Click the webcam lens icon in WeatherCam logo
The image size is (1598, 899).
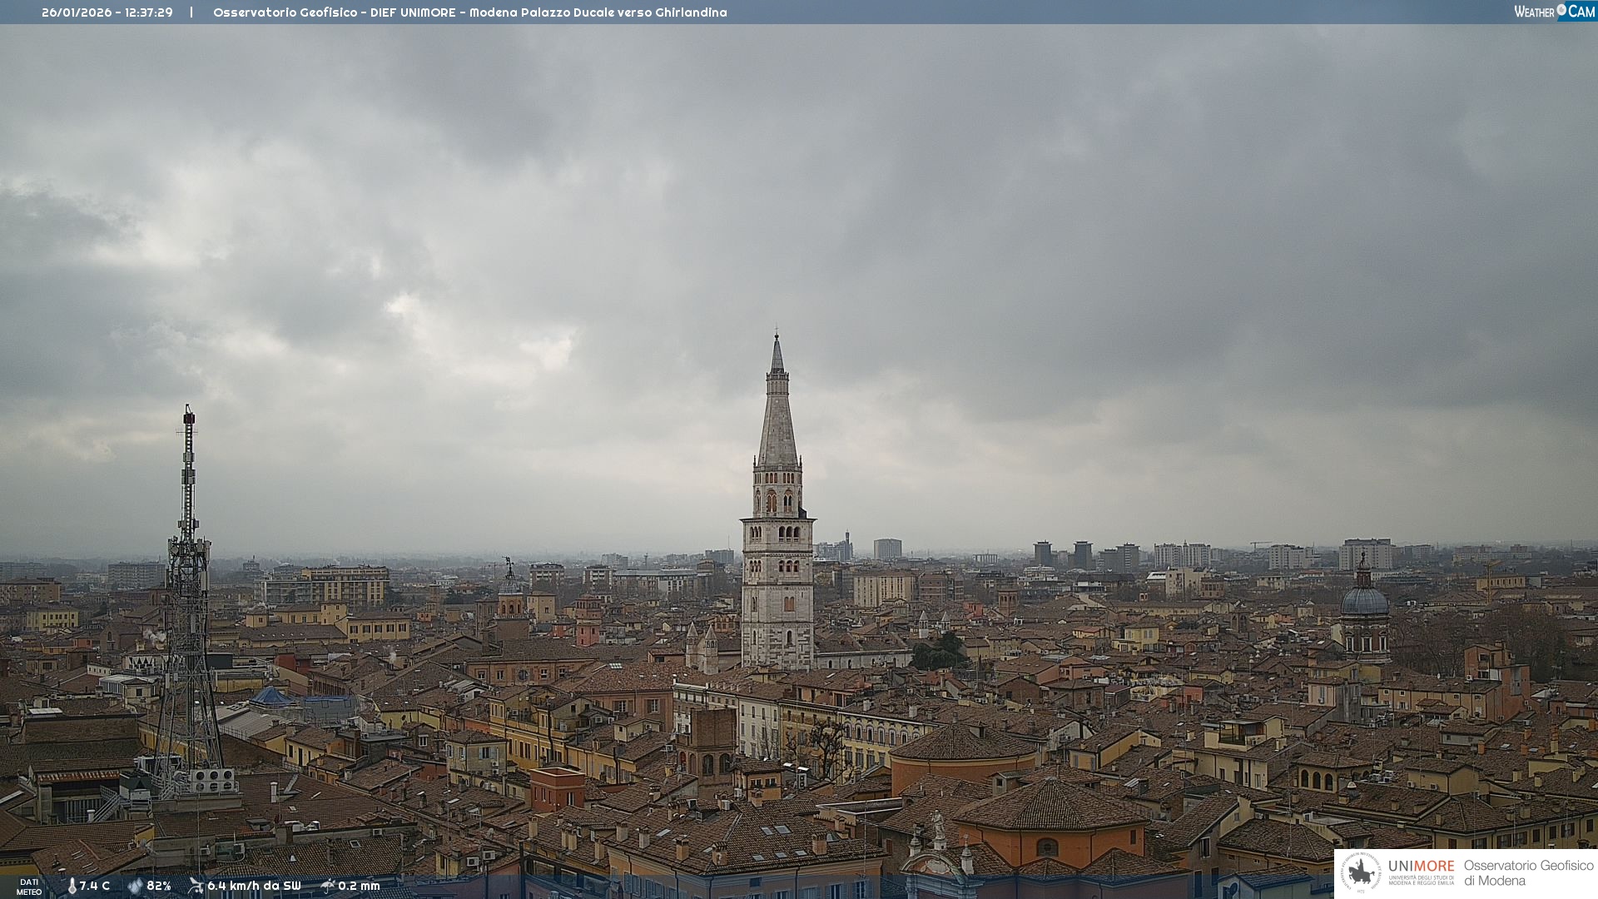(1561, 10)
